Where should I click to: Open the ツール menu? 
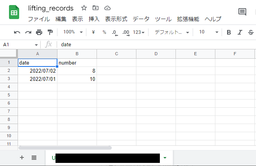(163, 19)
